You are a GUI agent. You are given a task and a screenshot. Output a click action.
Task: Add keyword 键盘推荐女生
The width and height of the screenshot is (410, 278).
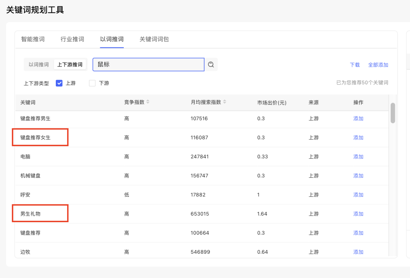tap(358, 137)
